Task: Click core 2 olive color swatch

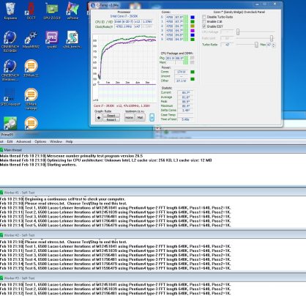Action: pos(193,26)
